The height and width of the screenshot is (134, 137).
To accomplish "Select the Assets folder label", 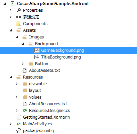I will click(29, 30).
